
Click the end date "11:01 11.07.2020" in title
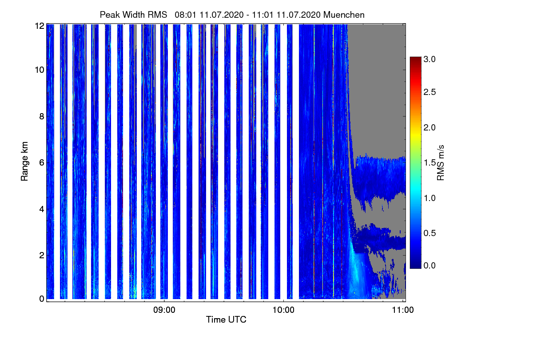tap(286, 15)
